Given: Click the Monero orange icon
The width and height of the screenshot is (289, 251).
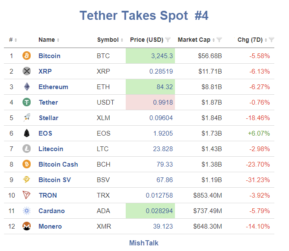Looking at the screenshot, I should [27, 226].
